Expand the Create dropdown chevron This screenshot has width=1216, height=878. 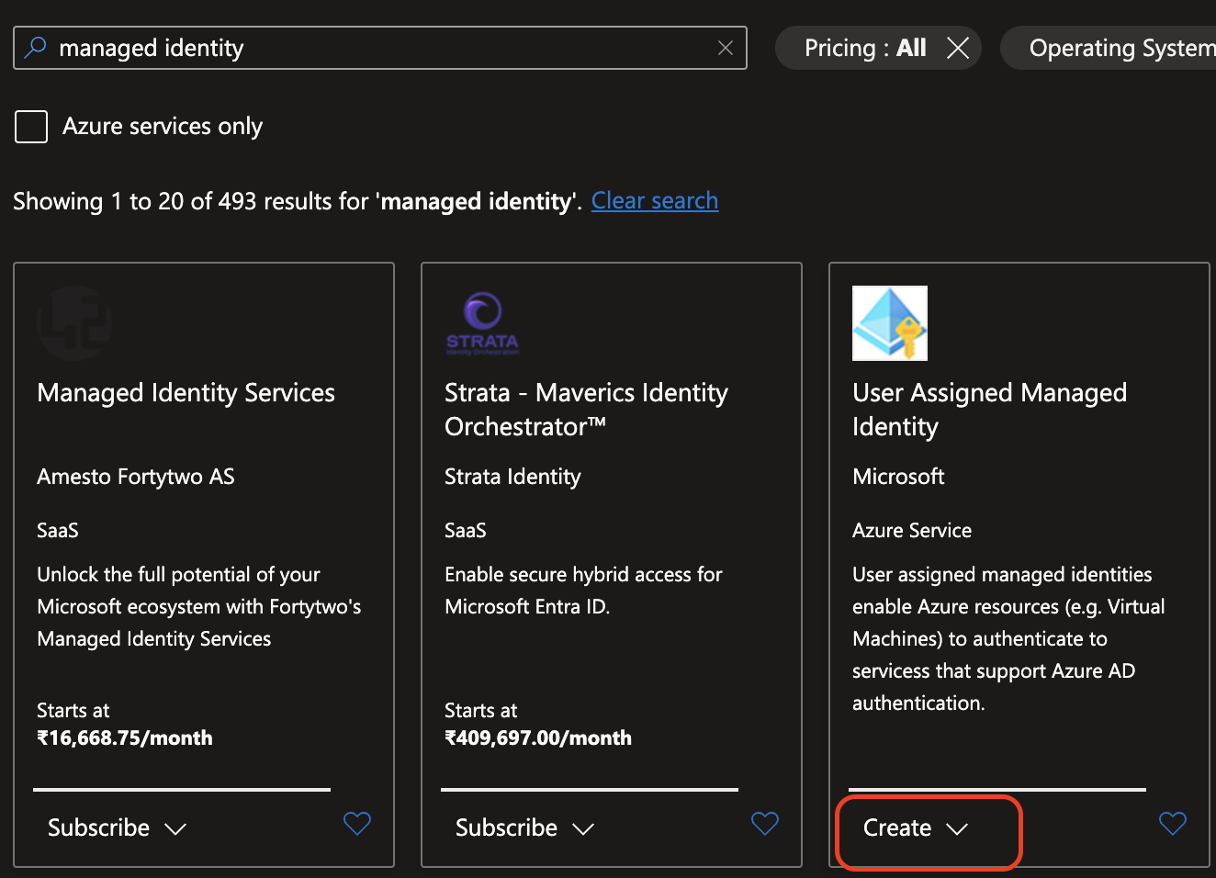[x=957, y=828]
